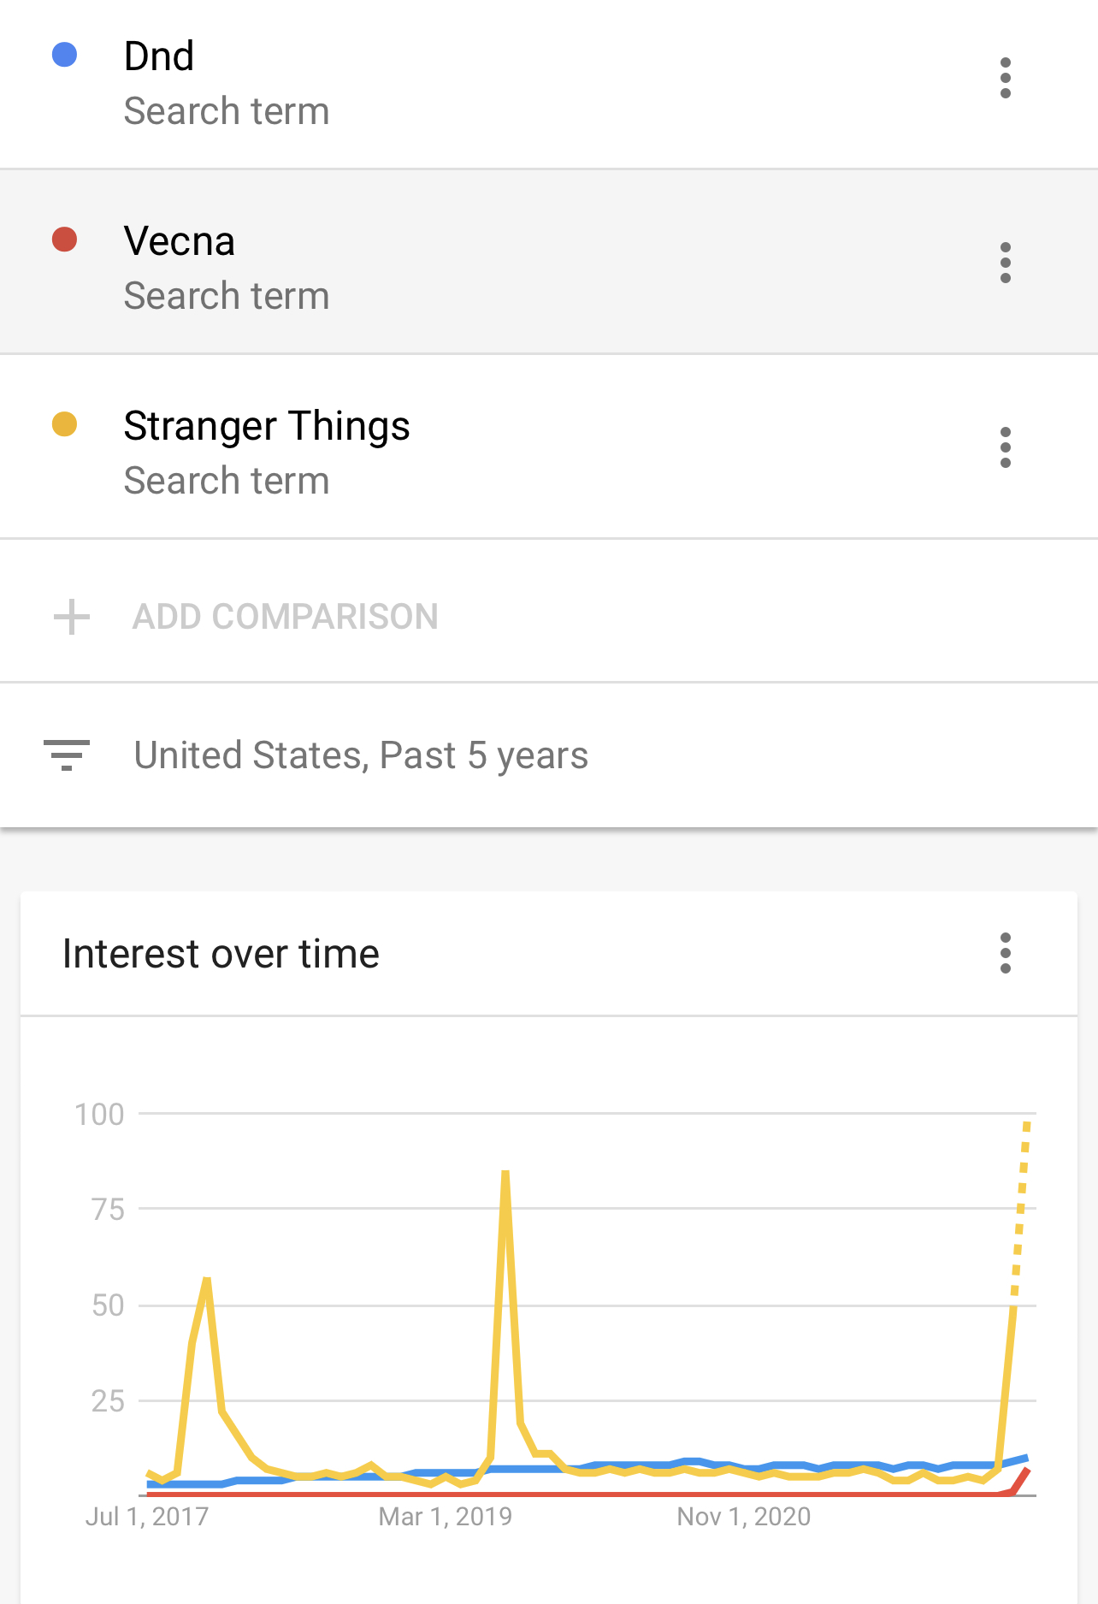This screenshot has height=1604, width=1098.
Task: Edit the Dnd search term
Action: point(159,56)
